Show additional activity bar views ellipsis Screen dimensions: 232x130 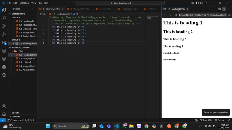4,83
